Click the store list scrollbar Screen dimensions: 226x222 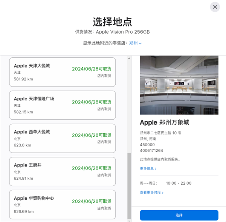(129, 185)
